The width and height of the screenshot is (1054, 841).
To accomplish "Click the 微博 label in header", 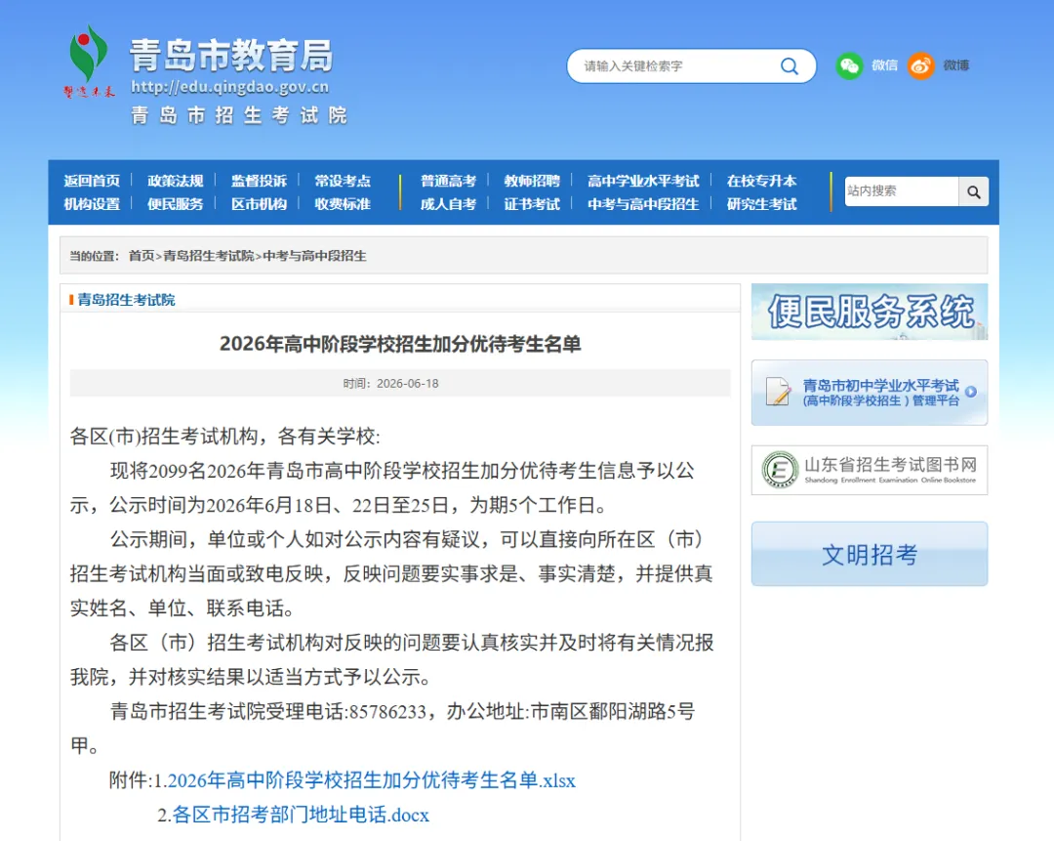I will click(955, 66).
